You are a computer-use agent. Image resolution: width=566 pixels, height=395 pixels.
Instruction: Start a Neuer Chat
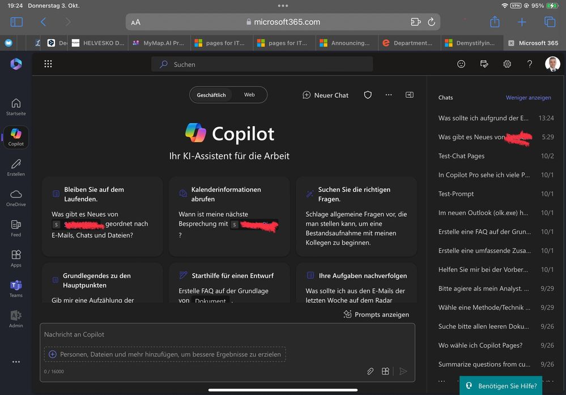(x=325, y=95)
